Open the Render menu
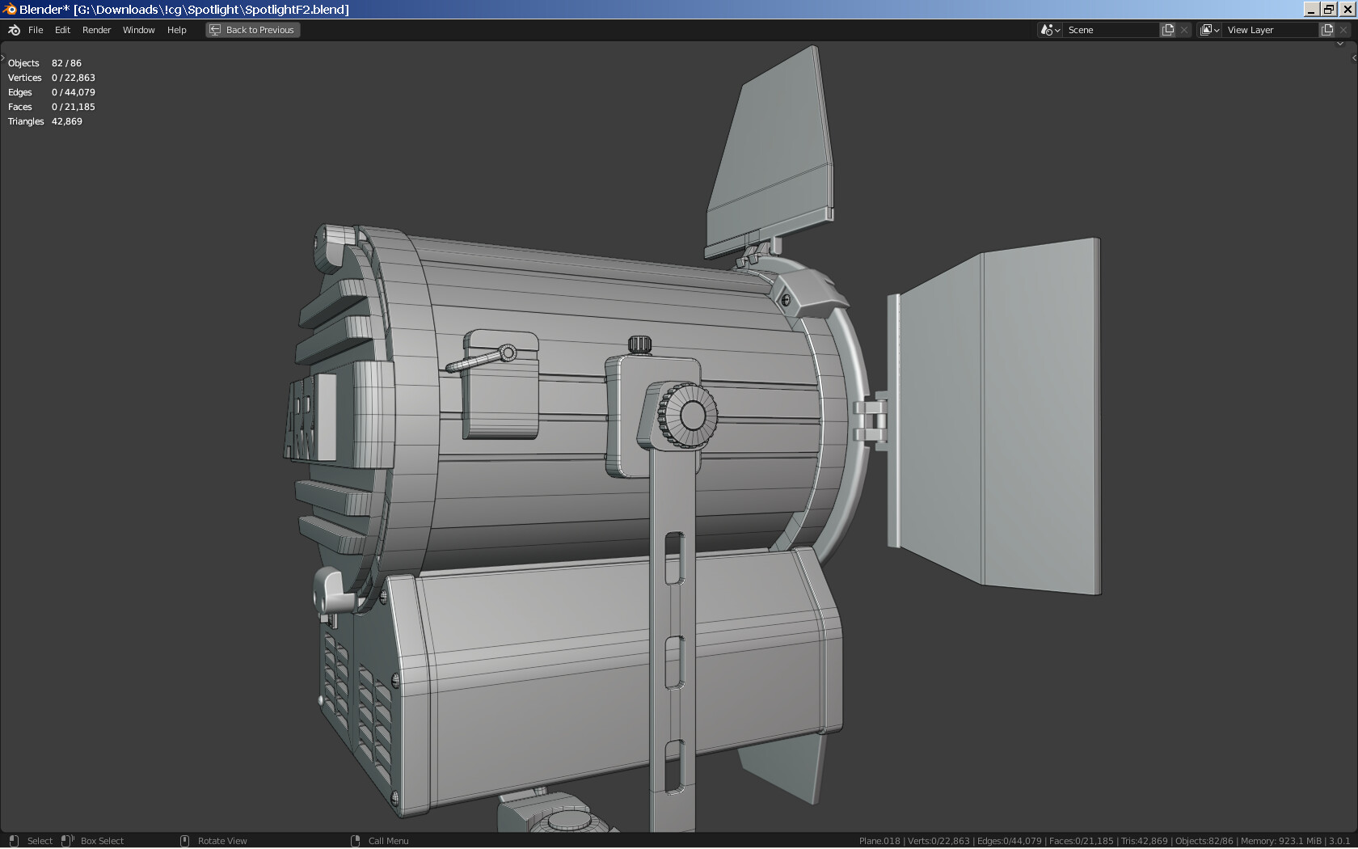 point(96,30)
